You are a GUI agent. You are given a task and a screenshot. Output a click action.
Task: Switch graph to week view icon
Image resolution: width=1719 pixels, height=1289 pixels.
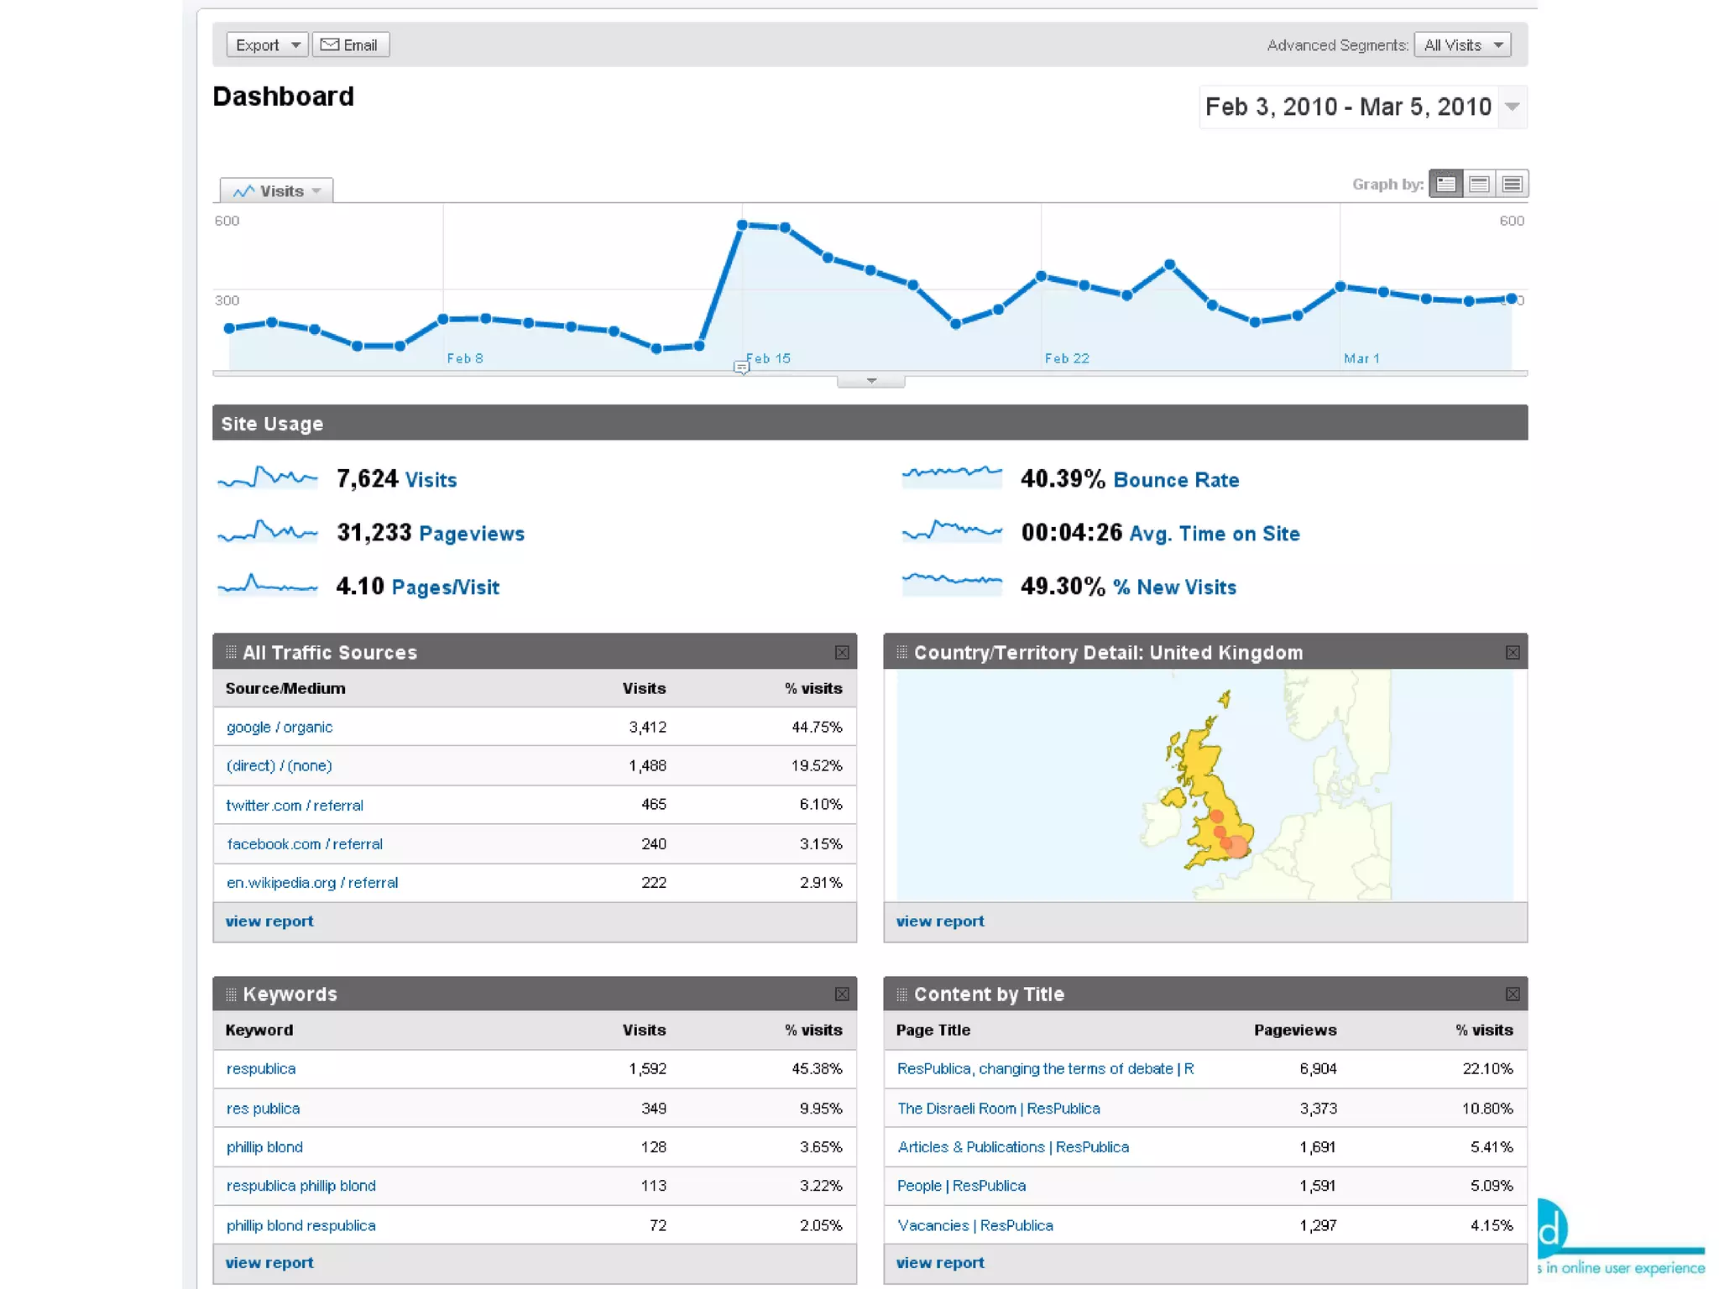click(x=1479, y=184)
